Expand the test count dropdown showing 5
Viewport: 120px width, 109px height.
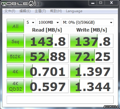pos(30,22)
